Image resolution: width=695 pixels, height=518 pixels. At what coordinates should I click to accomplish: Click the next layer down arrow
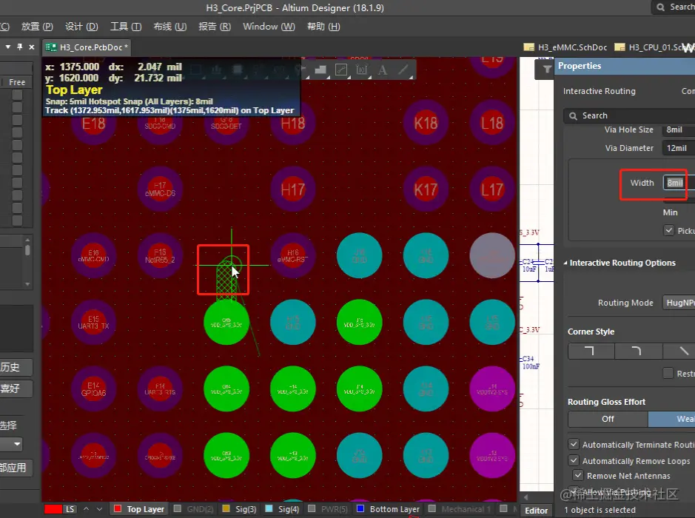point(100,509)
